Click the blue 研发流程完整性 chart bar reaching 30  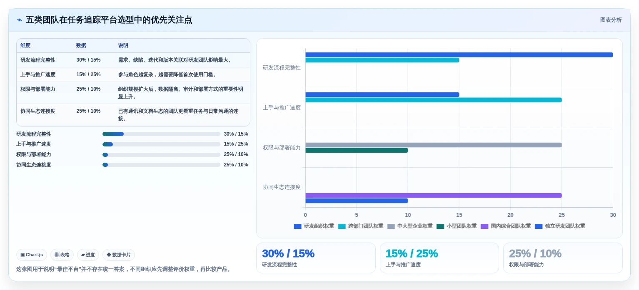tap(459, 55)
